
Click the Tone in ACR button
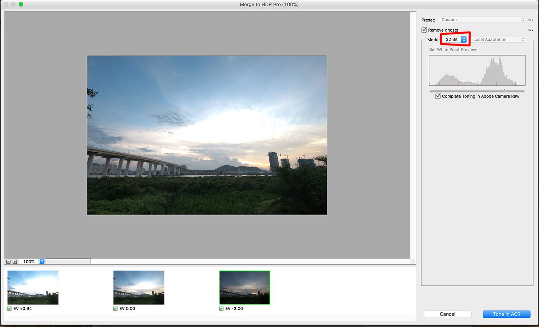[506, 314]
